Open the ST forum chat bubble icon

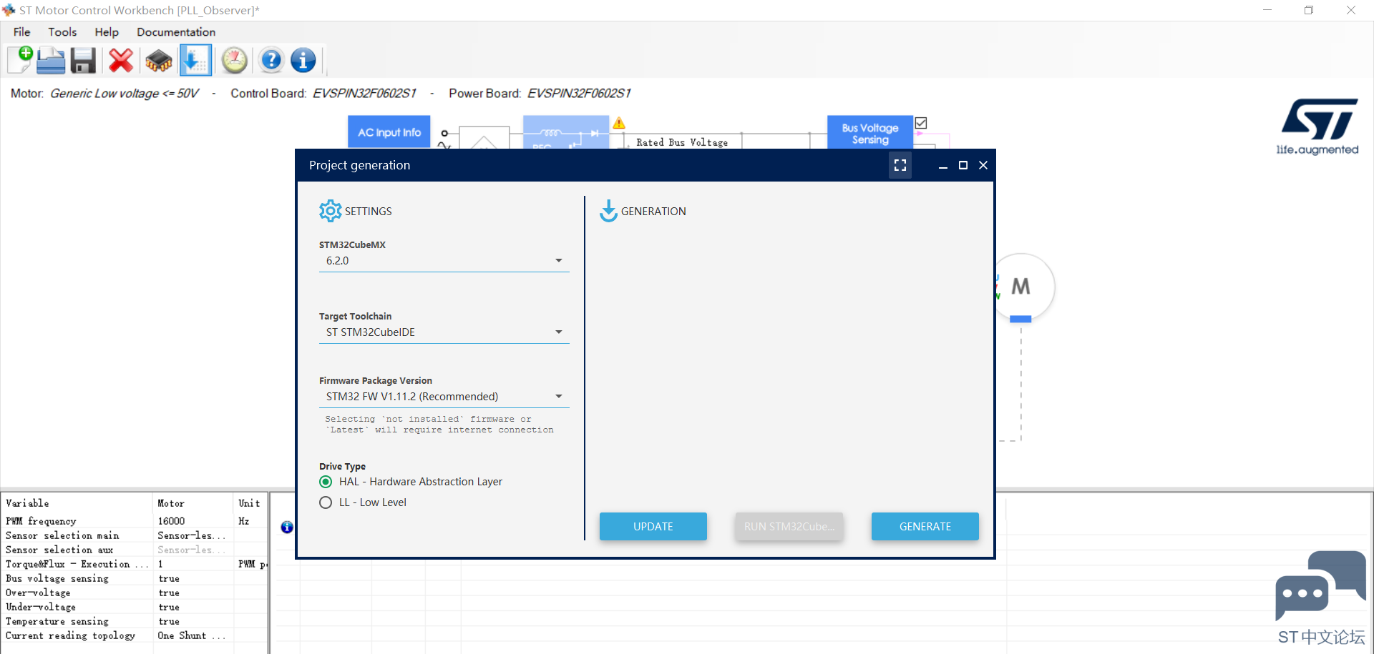1320,586
